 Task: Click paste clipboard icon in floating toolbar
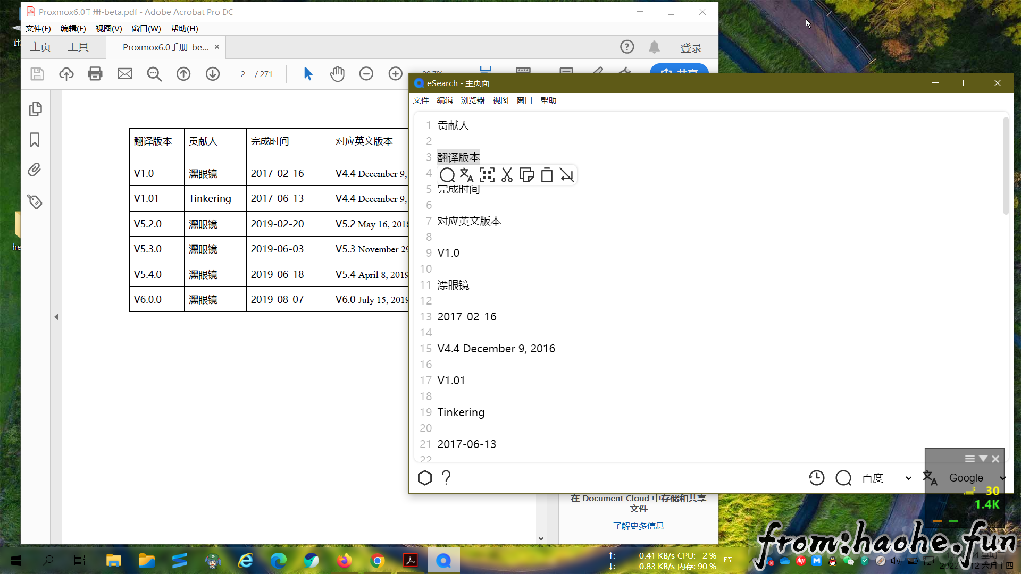pyautogui.click(x=547, y=175)
